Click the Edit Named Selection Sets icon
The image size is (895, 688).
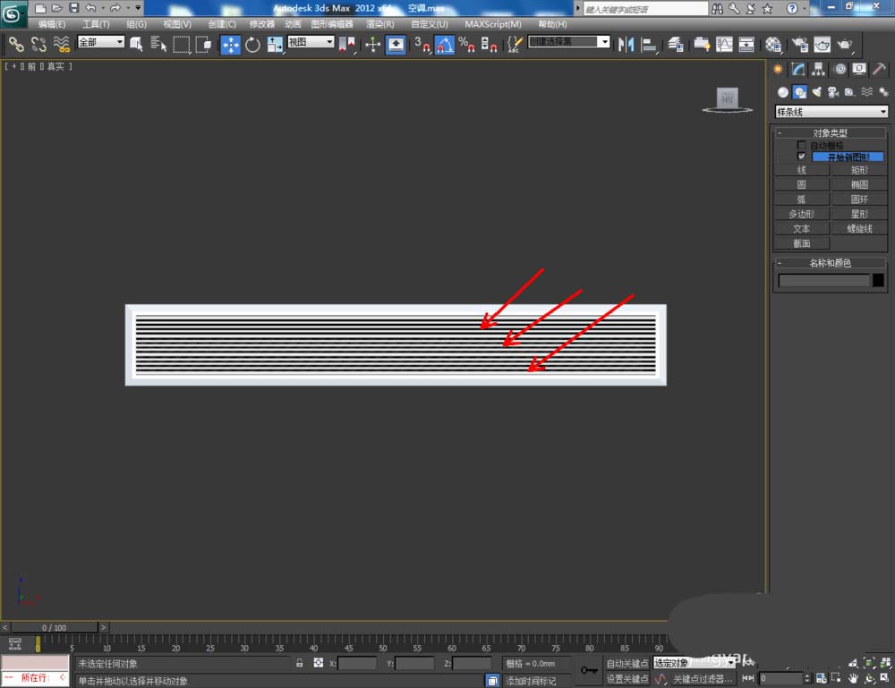(515, 45)
